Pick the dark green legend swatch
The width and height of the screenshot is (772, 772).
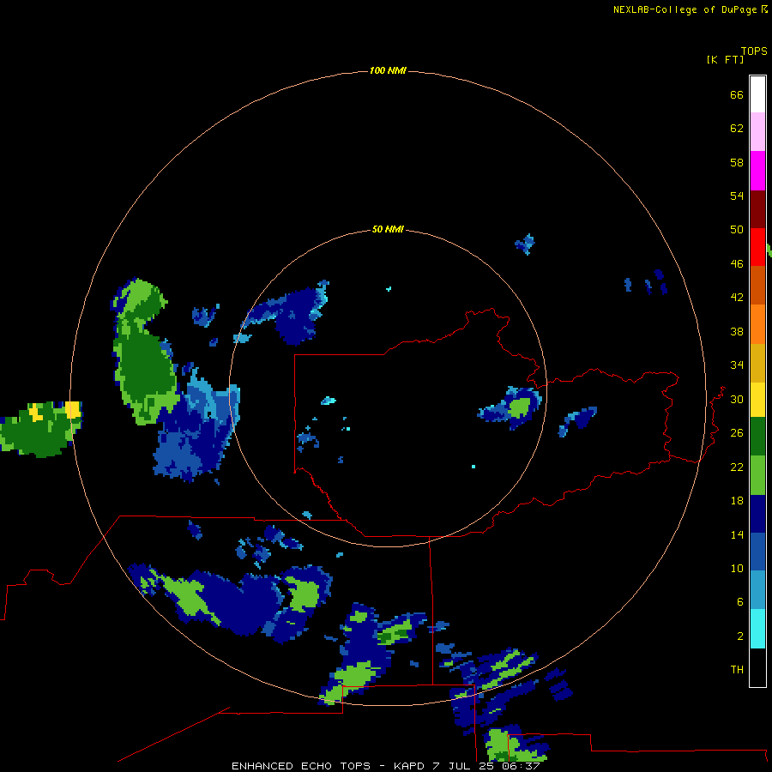757,437
